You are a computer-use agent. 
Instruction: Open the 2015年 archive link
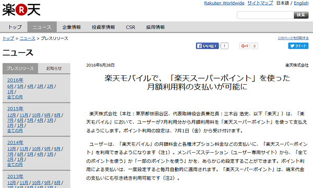15,109
